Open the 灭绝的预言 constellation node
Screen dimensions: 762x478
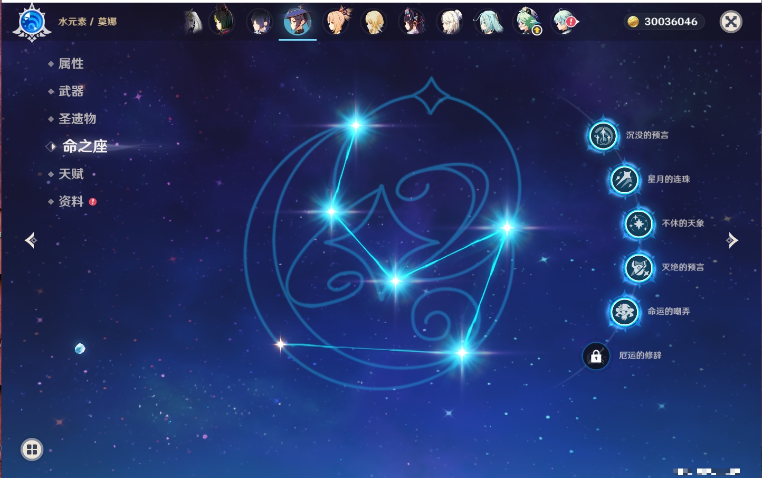click(639, 268)
